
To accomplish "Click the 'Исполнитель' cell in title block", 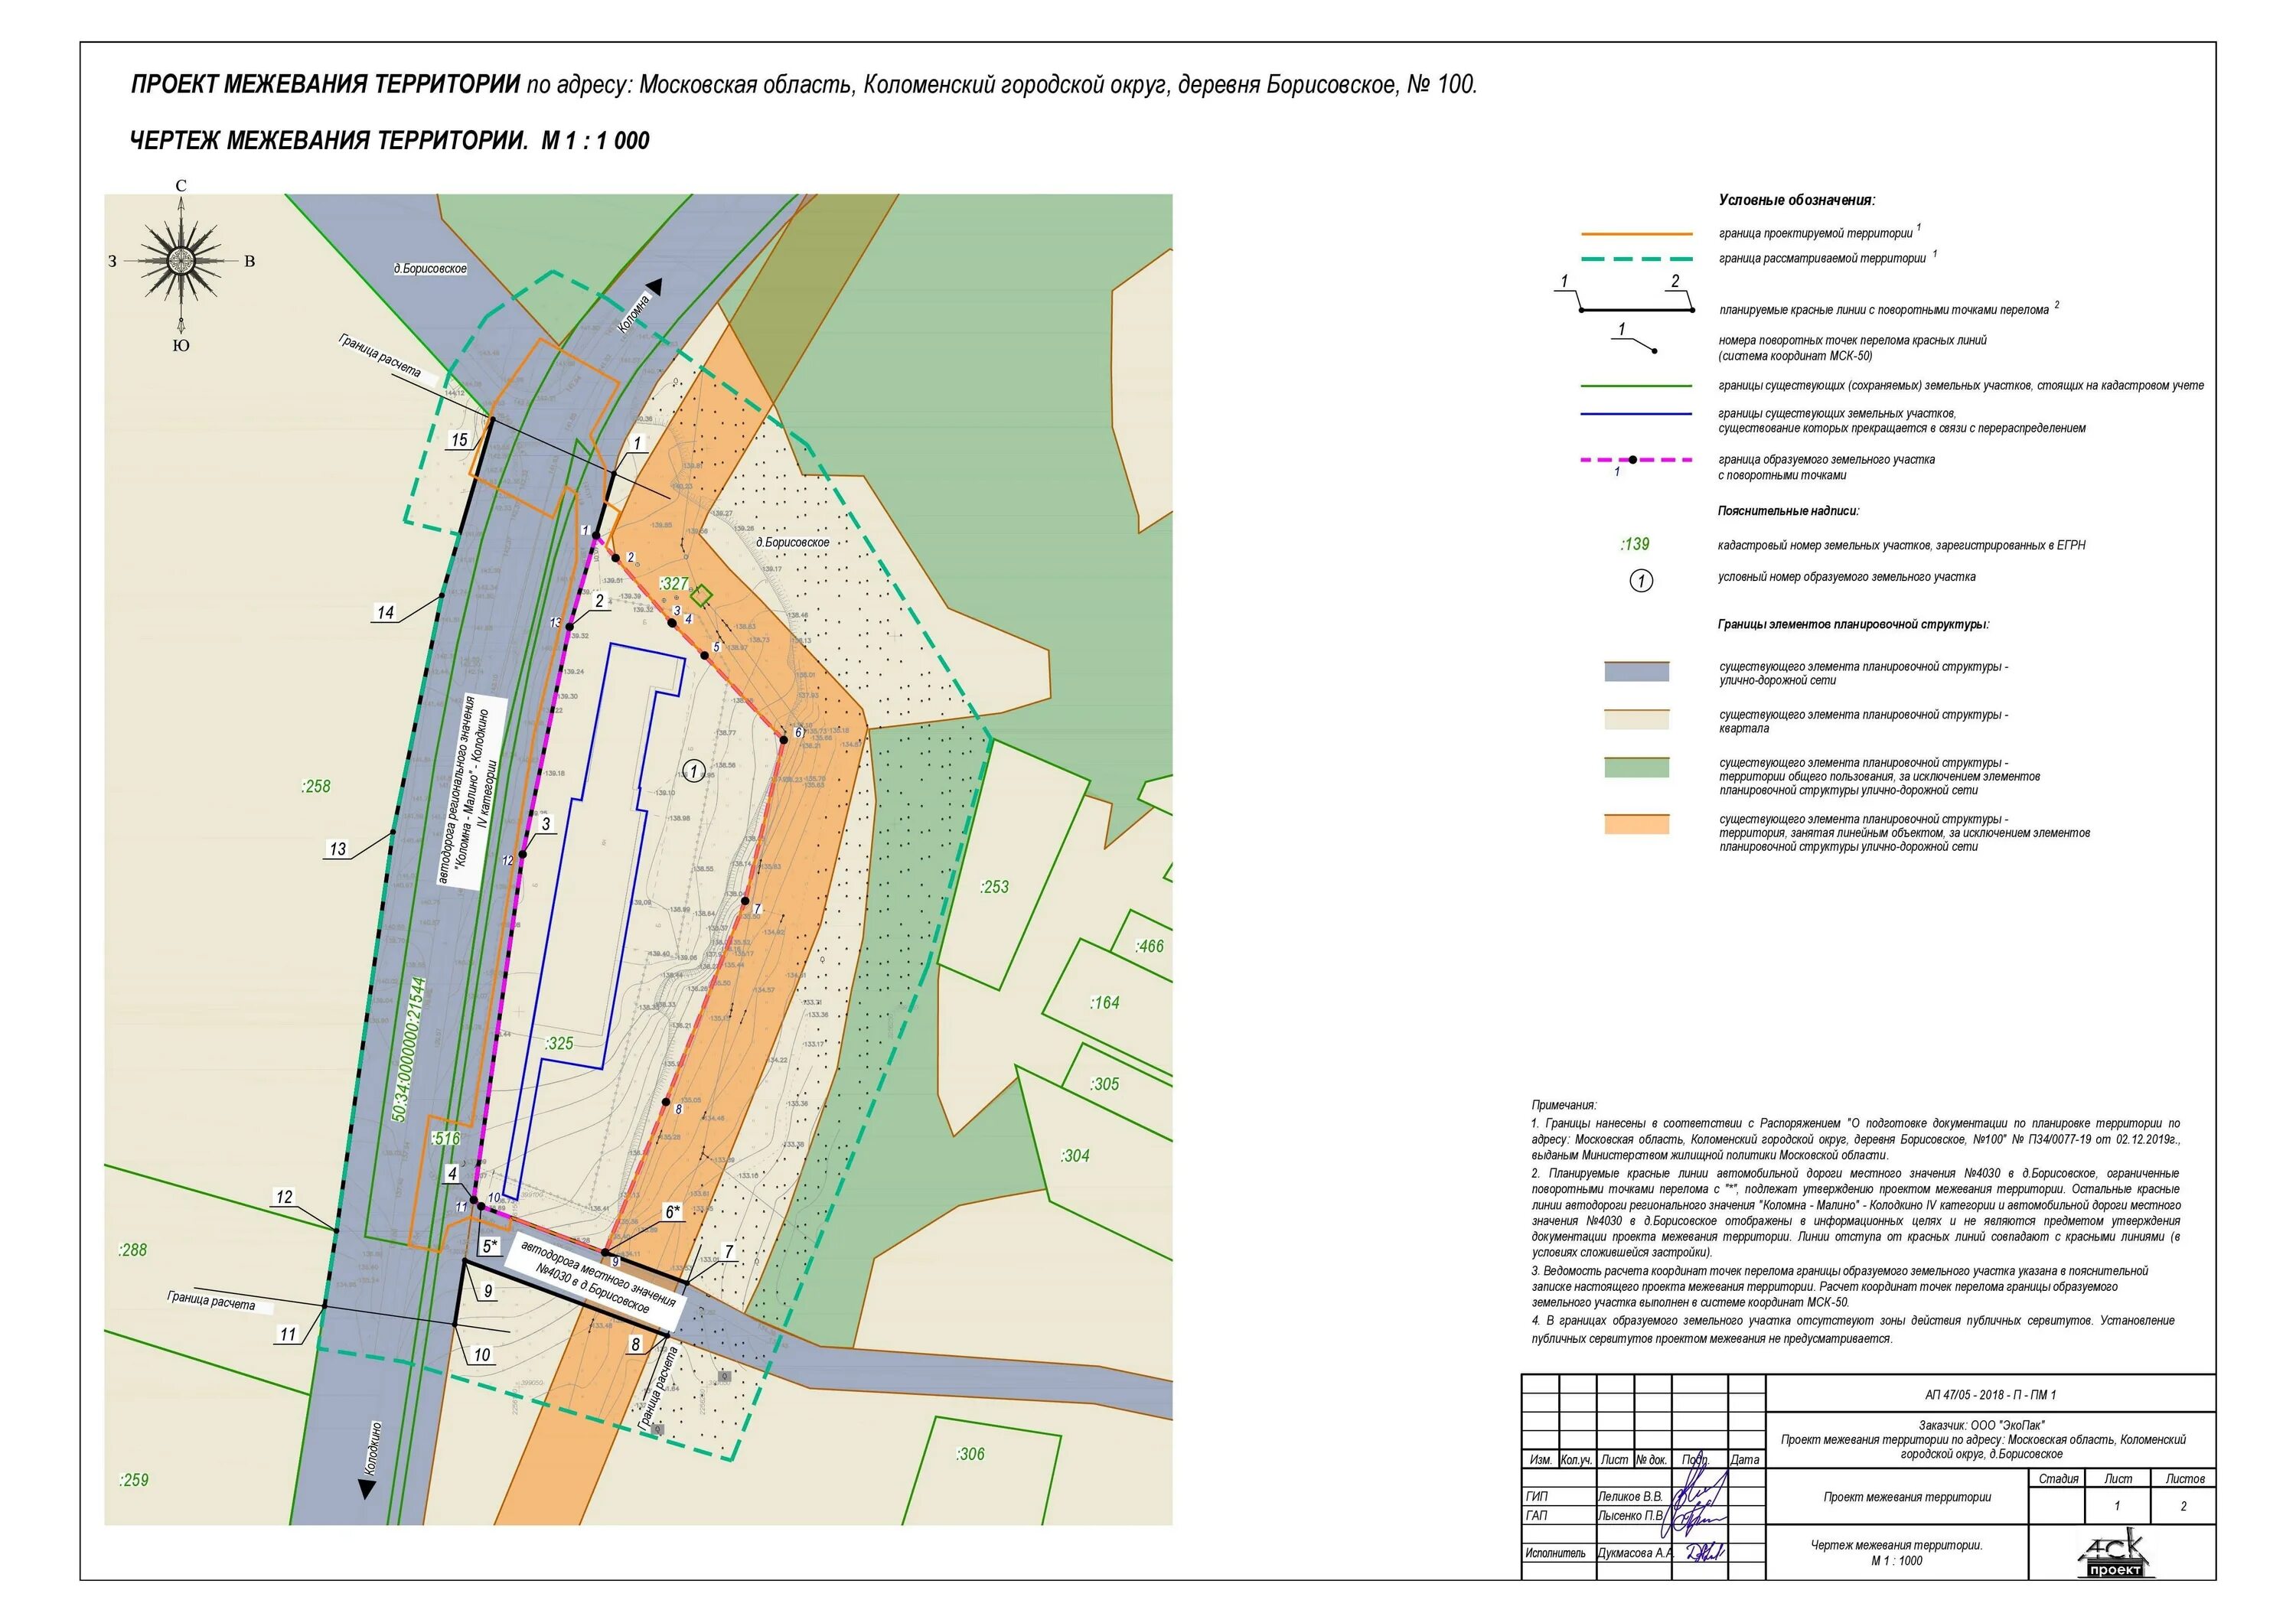I will click(x=1559, y=1554).
